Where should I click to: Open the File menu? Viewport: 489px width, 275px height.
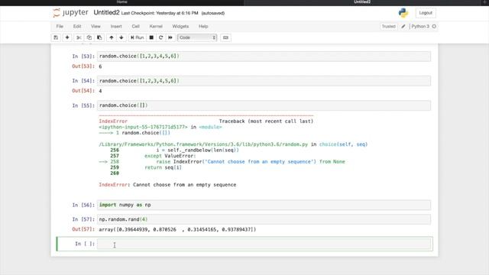pyautogui.click(x=60, y=27)
